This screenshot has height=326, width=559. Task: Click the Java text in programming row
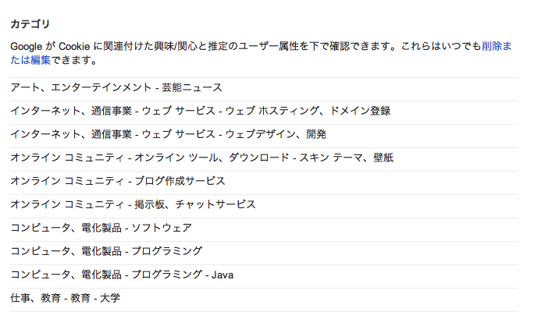coord(222,275)
